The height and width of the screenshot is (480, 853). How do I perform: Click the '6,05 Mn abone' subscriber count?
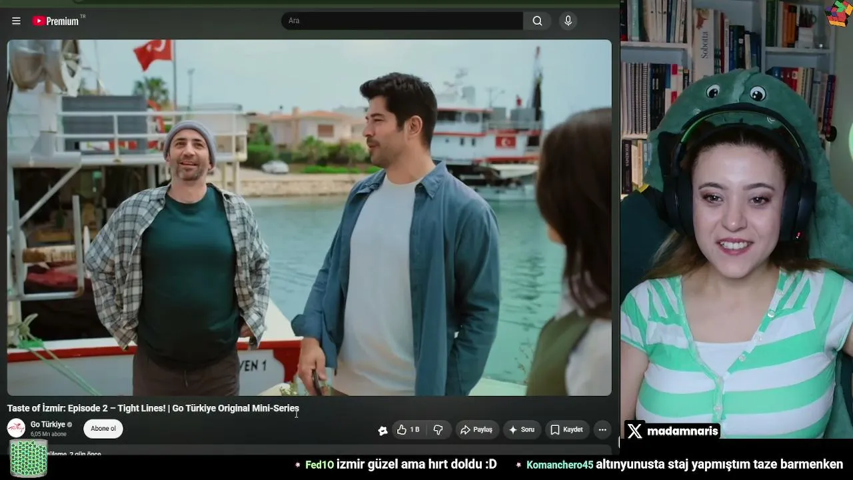(49, 434)
